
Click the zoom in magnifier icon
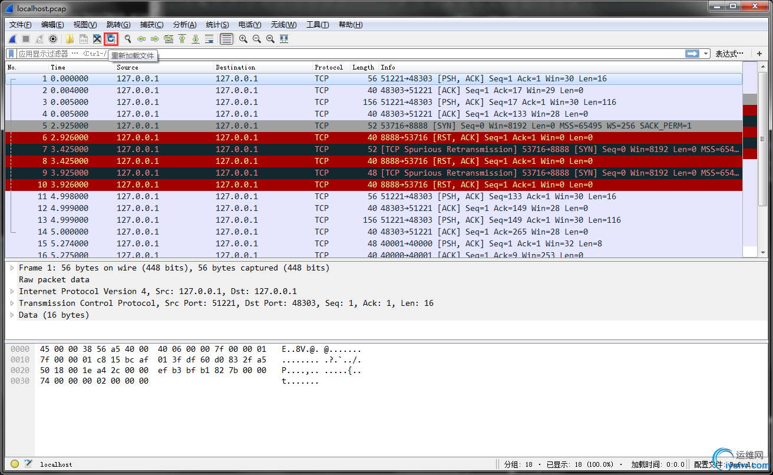click(243, 39)
